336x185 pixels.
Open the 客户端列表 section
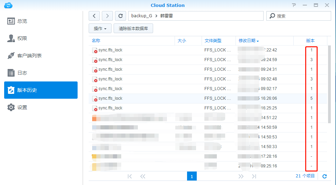coord(41,56)
